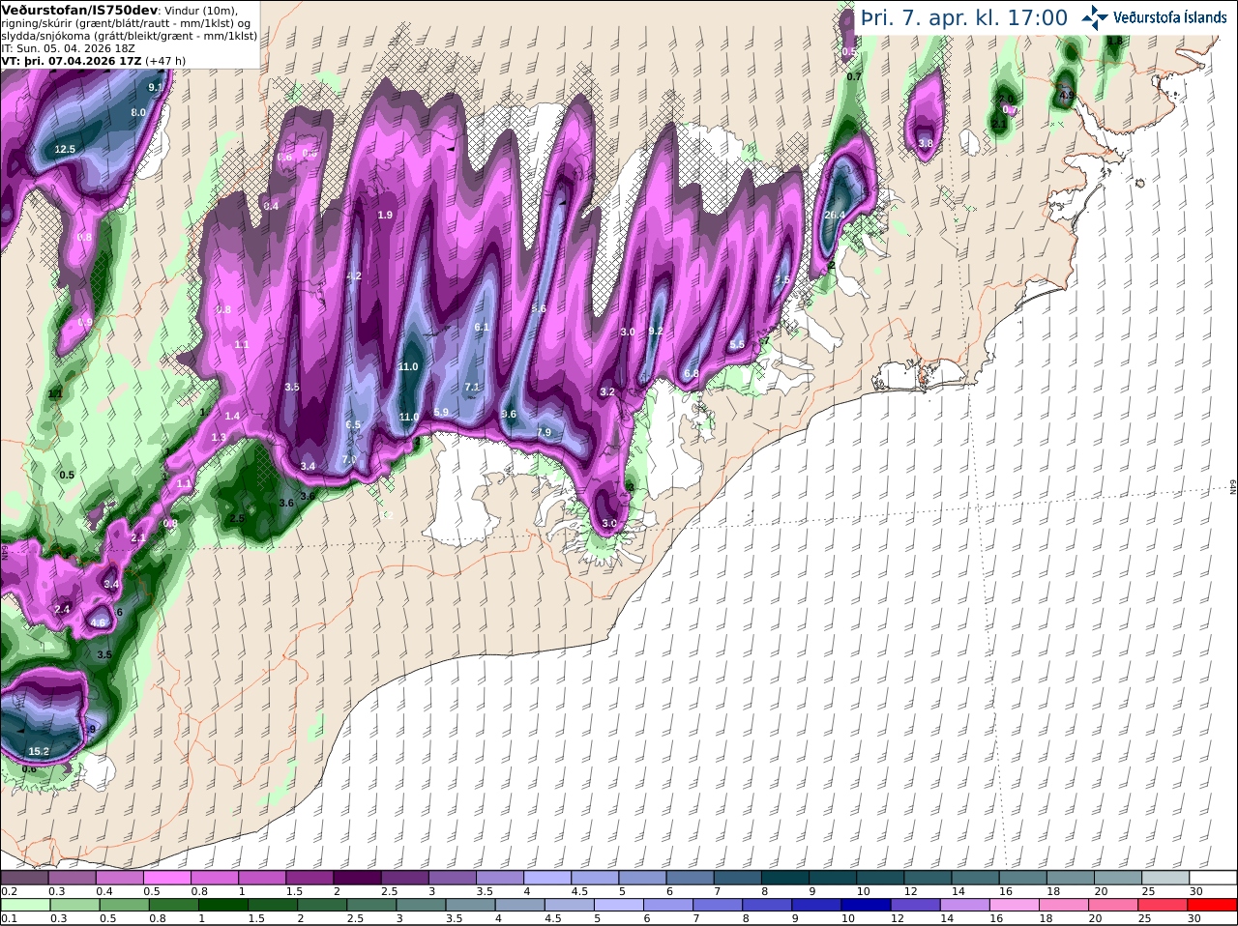Click the 26.4 precipitation value on map
1238x926 pixels.
point(835,215)
